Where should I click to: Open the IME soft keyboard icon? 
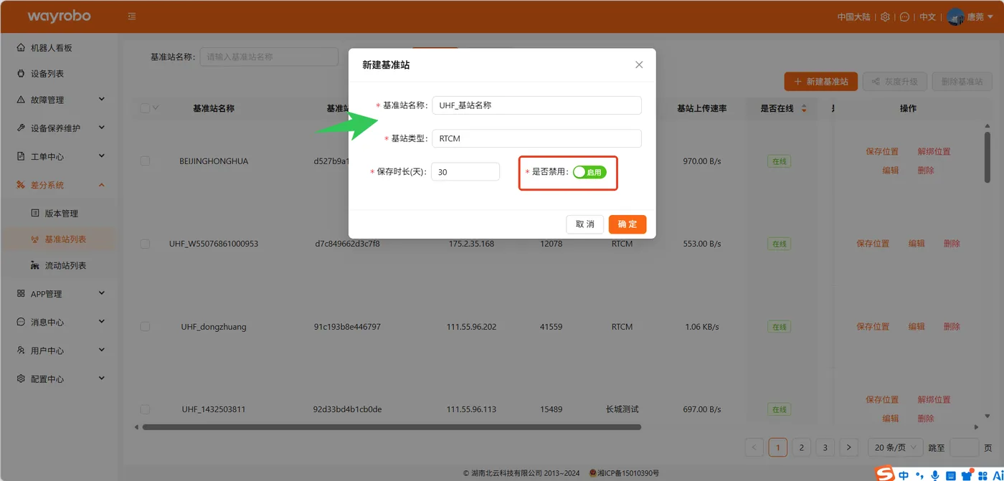[951, 475]
